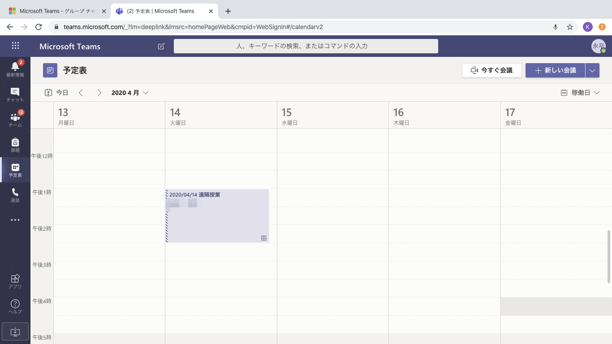The width and height of the screenshot is (612, 344).
Task: Click the search and command box
Action: click(x=306, y=46)
